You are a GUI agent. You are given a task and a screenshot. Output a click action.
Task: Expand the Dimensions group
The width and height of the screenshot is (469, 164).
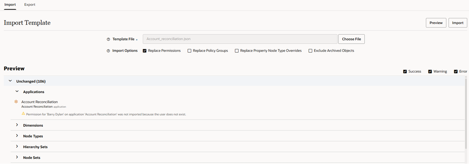pos(17,125)
